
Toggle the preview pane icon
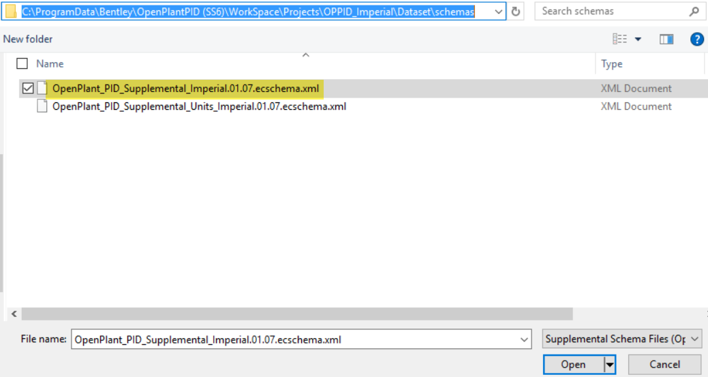(666, 40)
